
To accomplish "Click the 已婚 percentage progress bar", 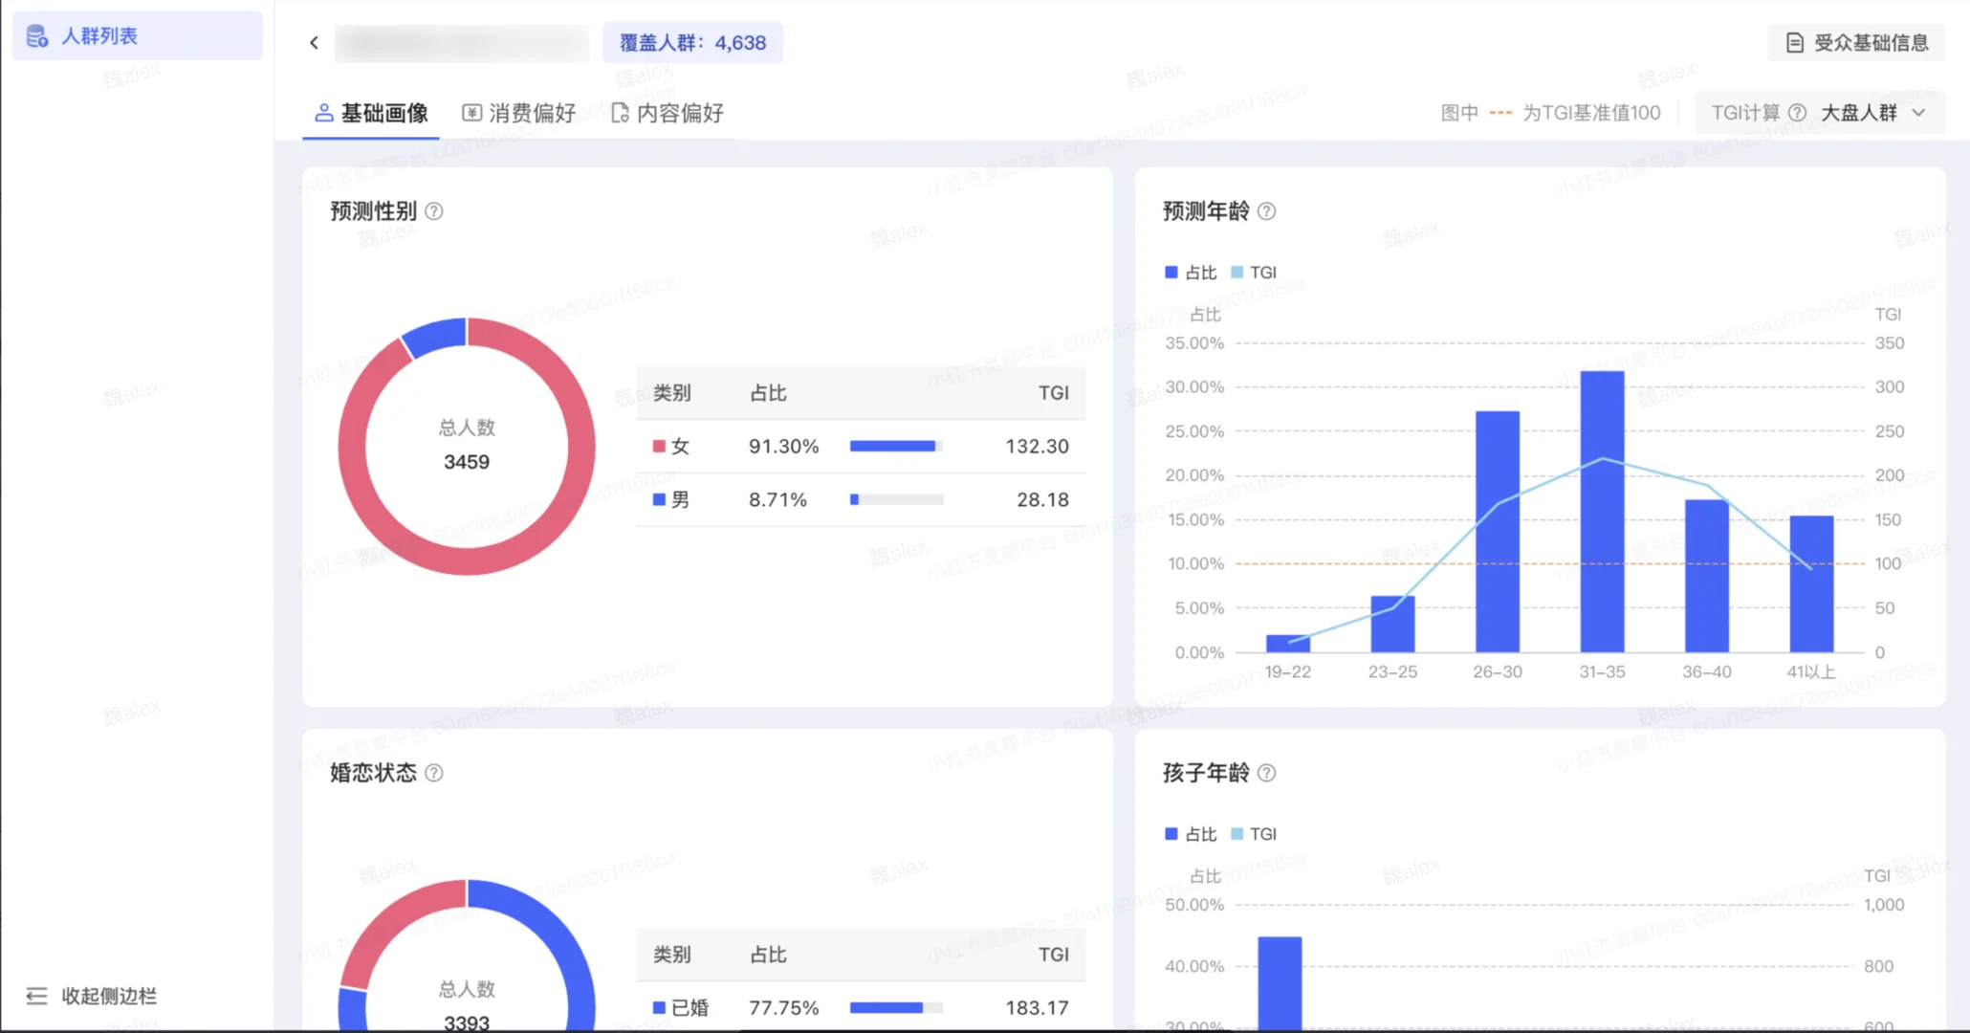I will [x=896, y=1007].
